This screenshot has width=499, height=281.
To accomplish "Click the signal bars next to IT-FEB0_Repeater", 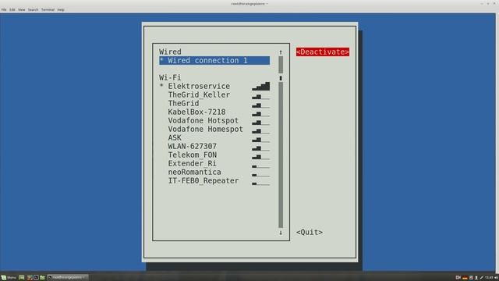I will [261, 183].
